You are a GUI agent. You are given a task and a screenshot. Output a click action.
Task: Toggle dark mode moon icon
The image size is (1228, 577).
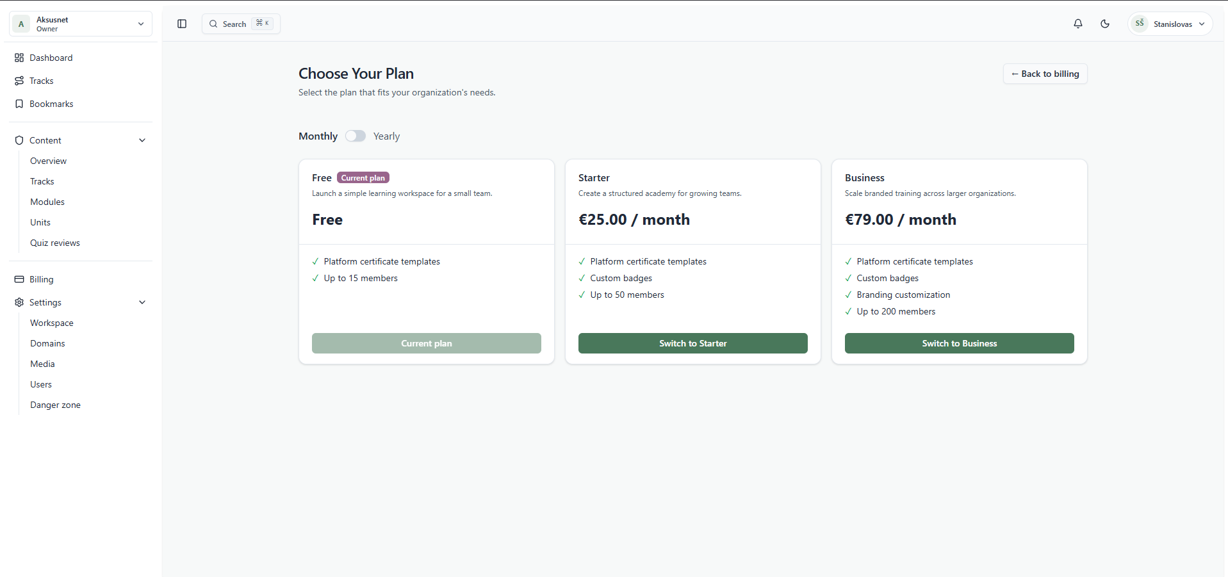(x=1105, y=24)
